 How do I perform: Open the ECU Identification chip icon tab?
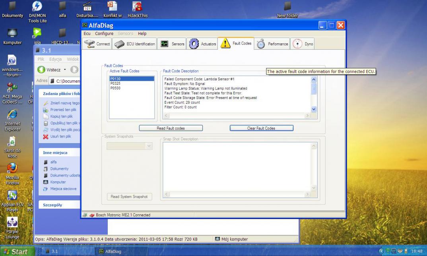pos(135,44)
